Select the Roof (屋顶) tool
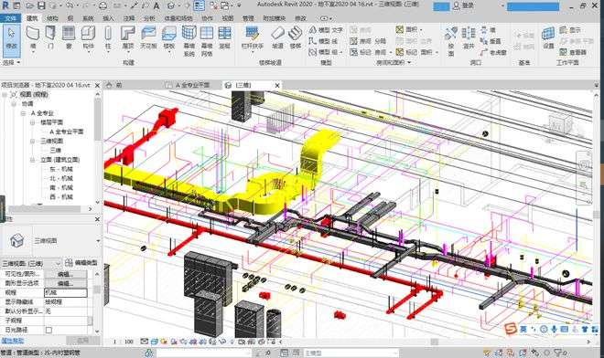The image size is (604, 358). pos(127,37)
